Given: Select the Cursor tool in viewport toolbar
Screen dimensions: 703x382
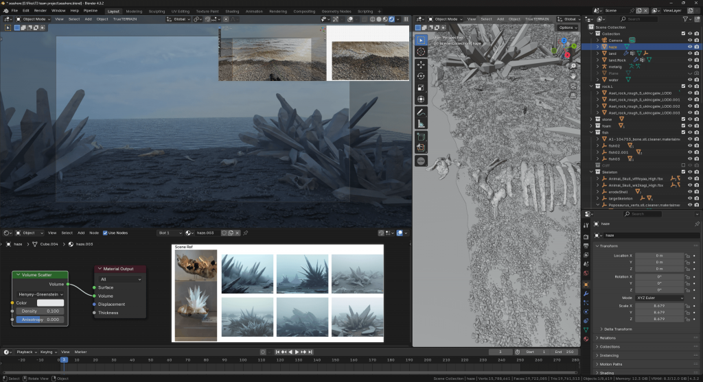Looking at the screenshot, I should (421, 51).
